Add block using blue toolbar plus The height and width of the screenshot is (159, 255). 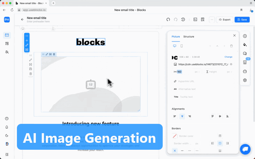coord(27,40)
